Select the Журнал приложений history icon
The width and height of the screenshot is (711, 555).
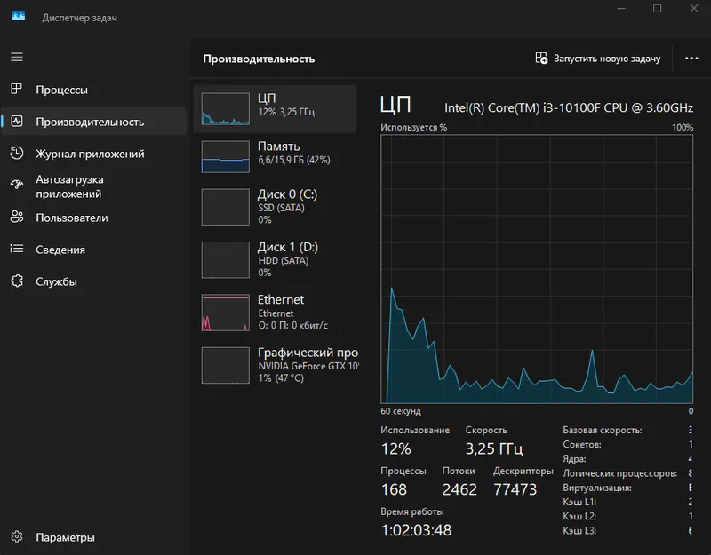point(17,153)
